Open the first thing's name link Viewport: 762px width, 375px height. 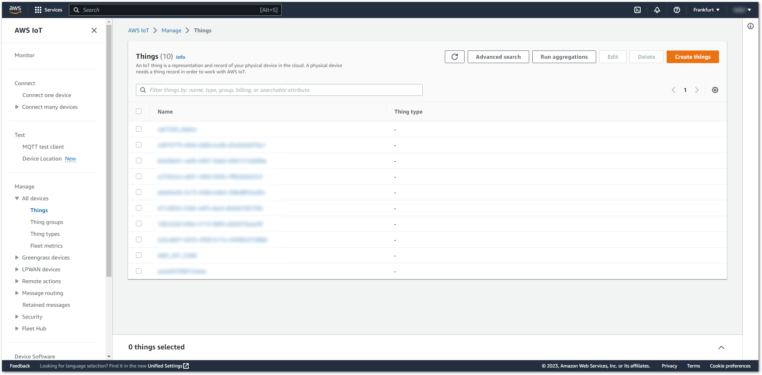click(x=177, y=129)
